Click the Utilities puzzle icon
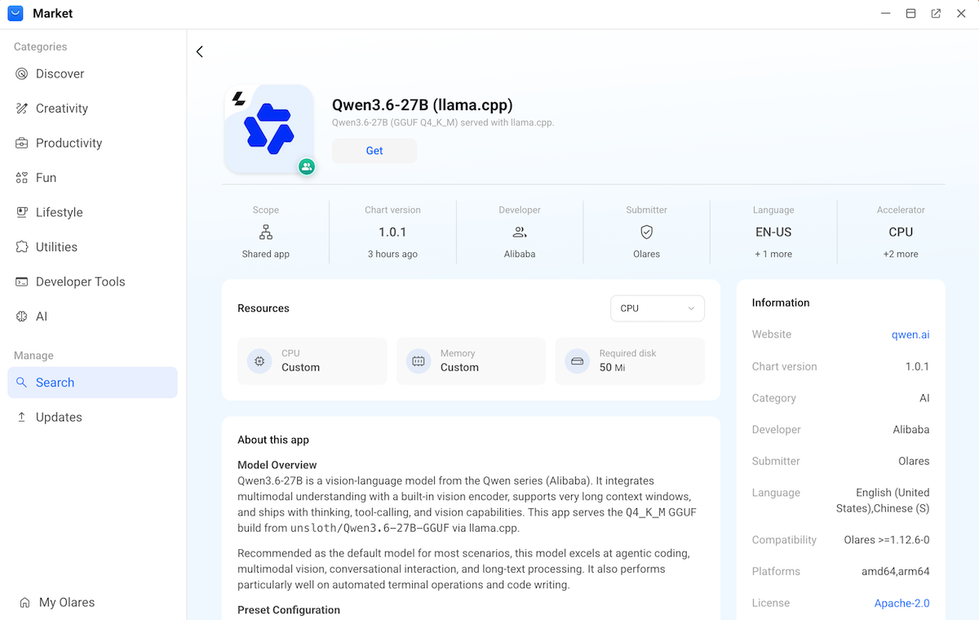979x620 pixels. [22, 247]
